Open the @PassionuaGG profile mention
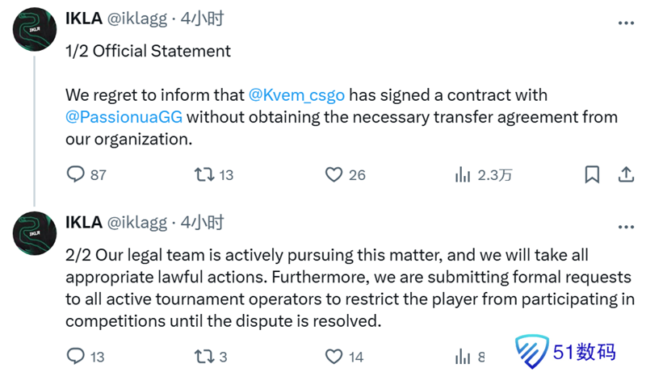Screen dimensions: 646x372 pyautogui.click(x=124, y=116)
